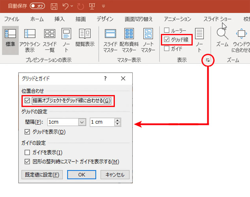Screen dimensions: 250x197
Task: Switch to the 描画 tab
Action: pyautogui.click(x=81, y=19)
